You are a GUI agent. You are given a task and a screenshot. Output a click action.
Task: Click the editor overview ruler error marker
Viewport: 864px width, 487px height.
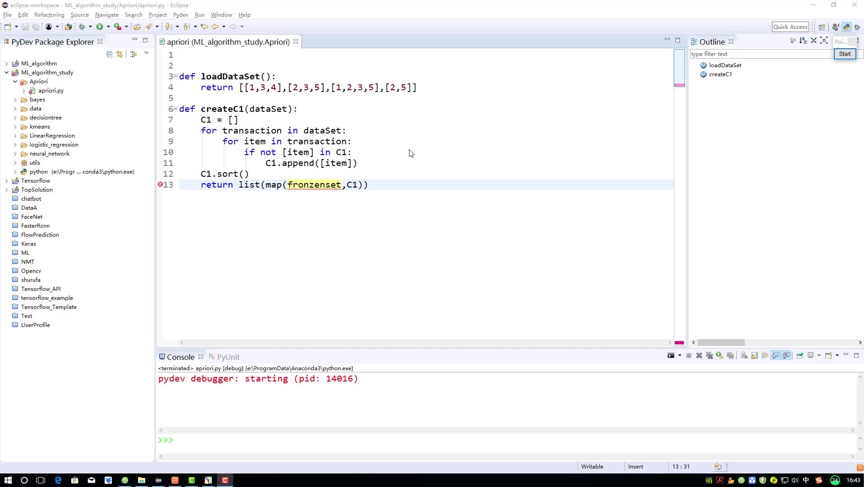[679, 85]
